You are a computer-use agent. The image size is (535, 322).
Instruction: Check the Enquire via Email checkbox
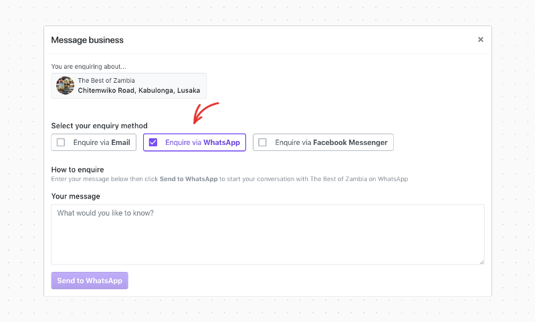click(61, 142)
